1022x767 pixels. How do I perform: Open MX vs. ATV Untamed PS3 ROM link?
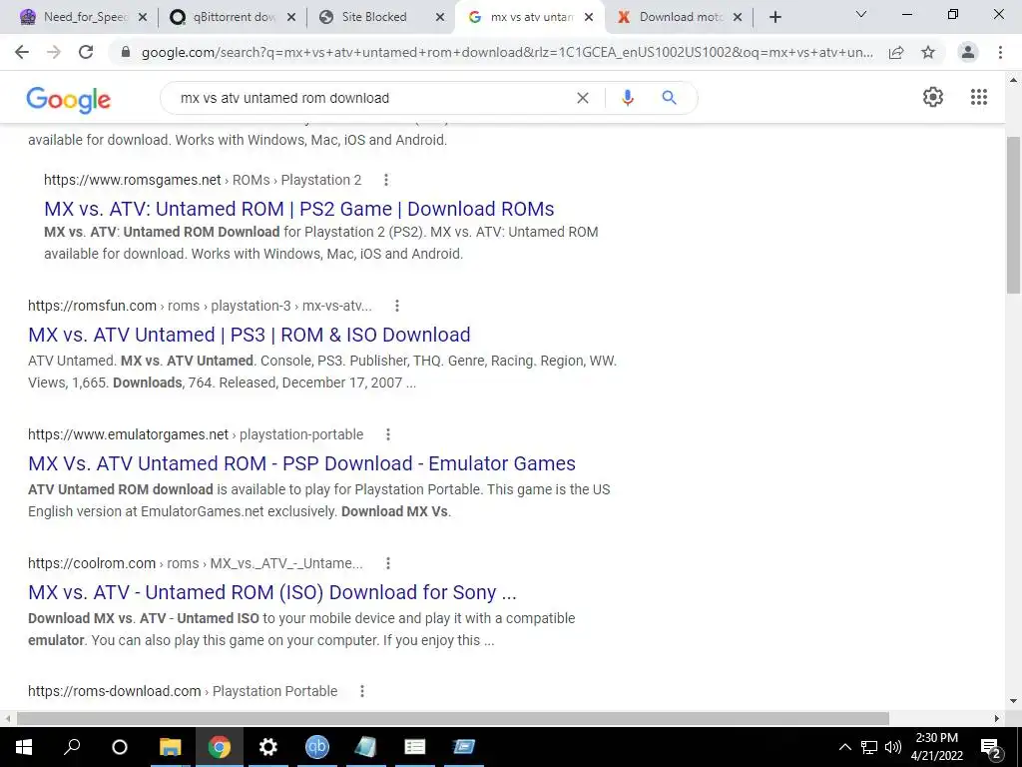click(x=249, y=335)
